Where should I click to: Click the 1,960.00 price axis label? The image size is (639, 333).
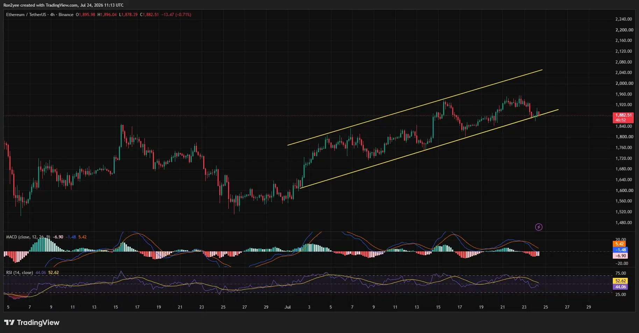point(624,94)
